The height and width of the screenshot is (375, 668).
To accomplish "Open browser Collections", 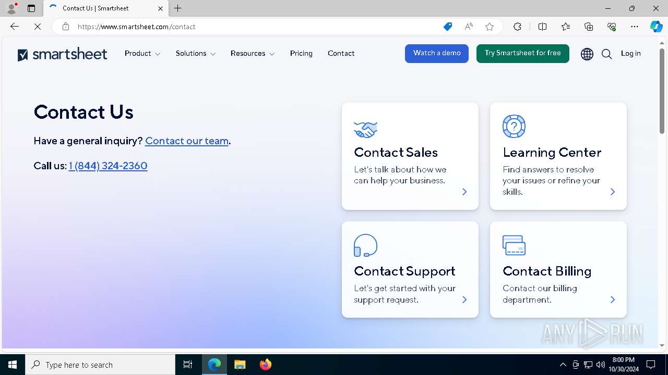I will coord(589,27).
